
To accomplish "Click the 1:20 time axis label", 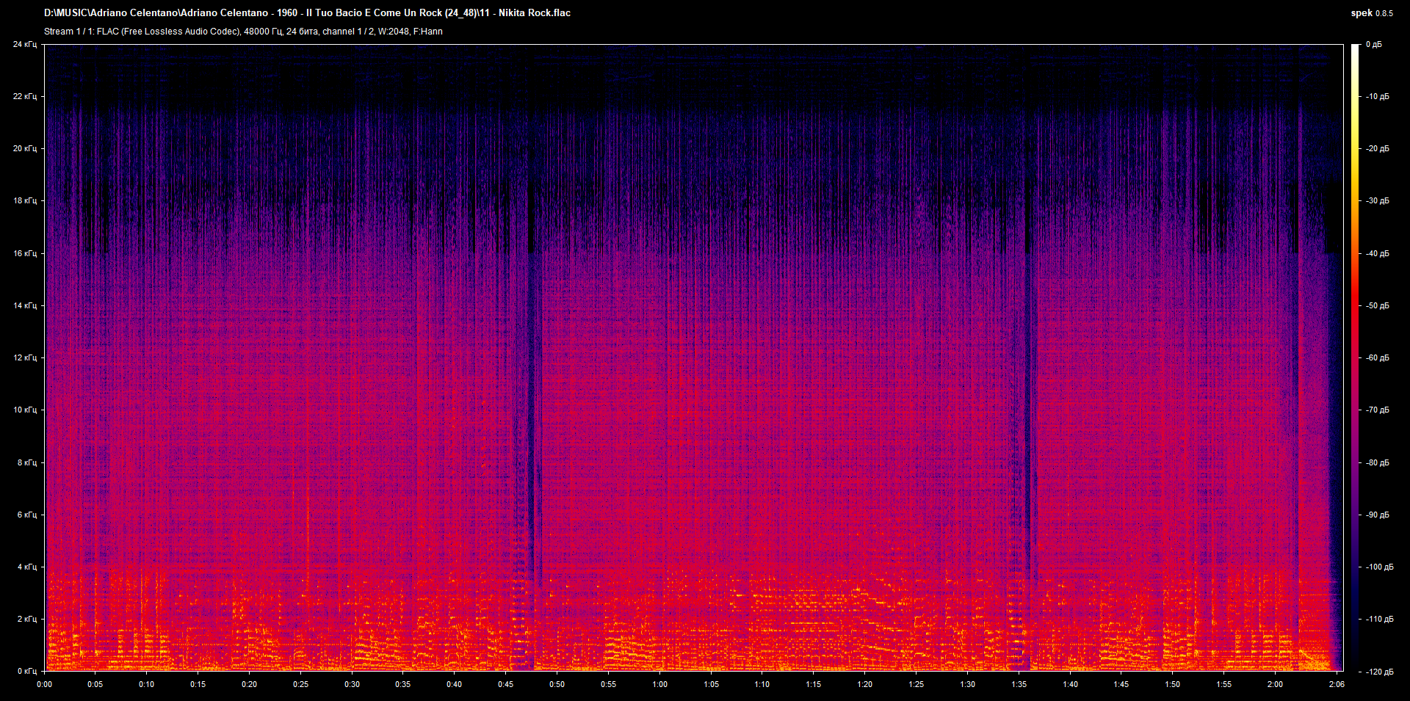I will click(x=865, y=685).
